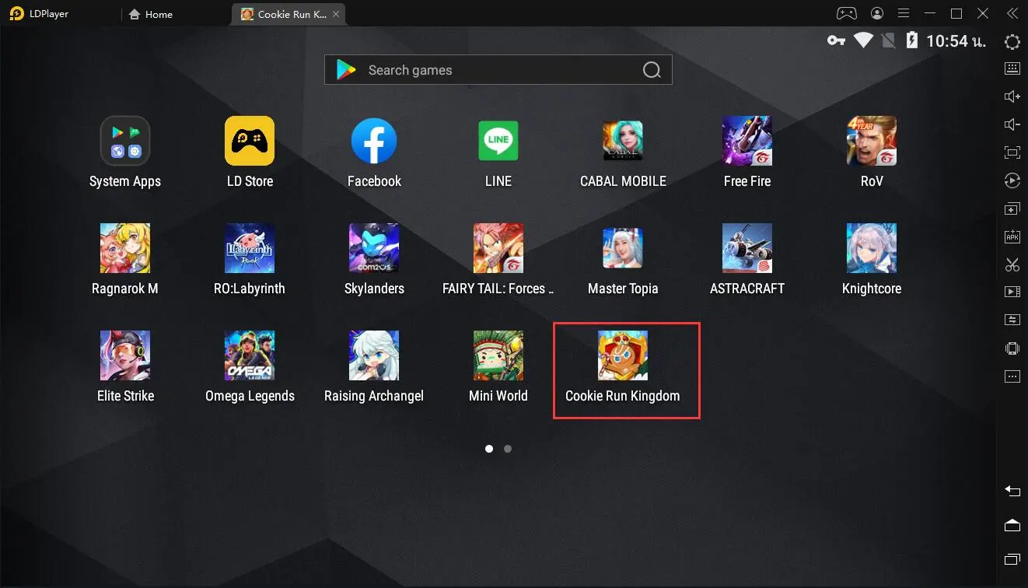Click the volume up icon
1028x588 pixels.
click(1012, 96)
